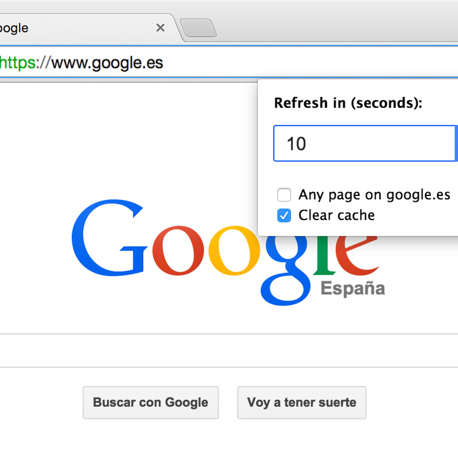Click the Voy a tener suerte button
The height and width of the screenshot is (458, 458).
click(x=302, y=402)
